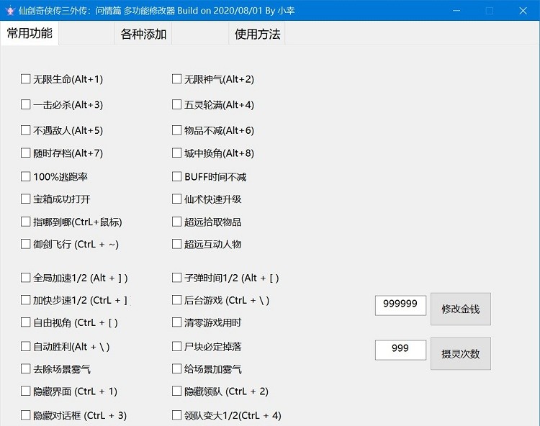Image resolution: width=540 pixels, height=426 pixels.
Task: Enable 隐藏领队 (CtrL + 2)
Action: pos(176,391)
